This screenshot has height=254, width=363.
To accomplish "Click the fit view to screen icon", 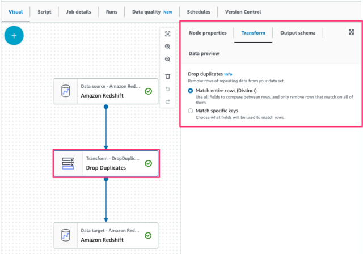I will (168, 34).
